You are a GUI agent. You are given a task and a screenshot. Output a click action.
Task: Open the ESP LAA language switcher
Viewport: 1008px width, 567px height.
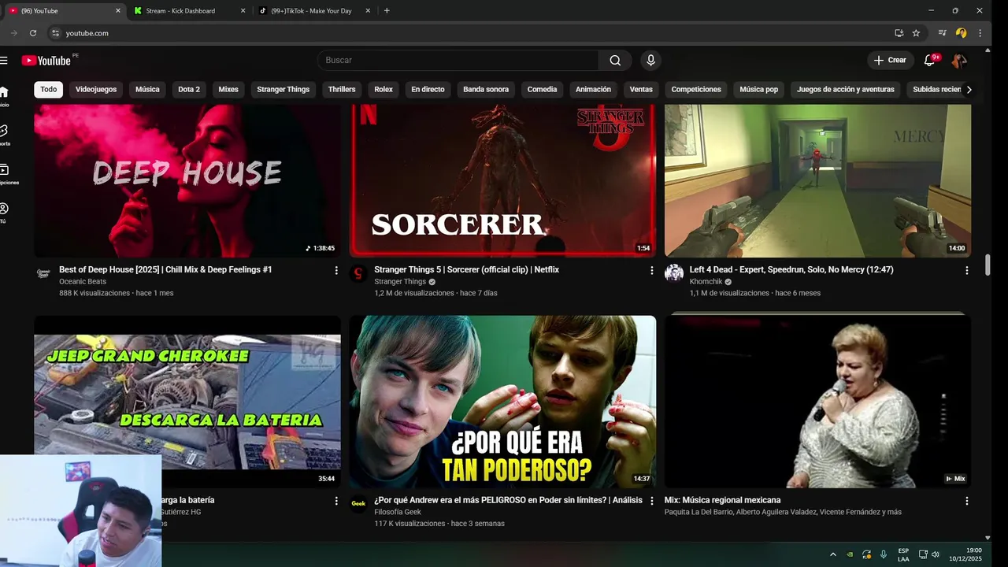[903, 554]
